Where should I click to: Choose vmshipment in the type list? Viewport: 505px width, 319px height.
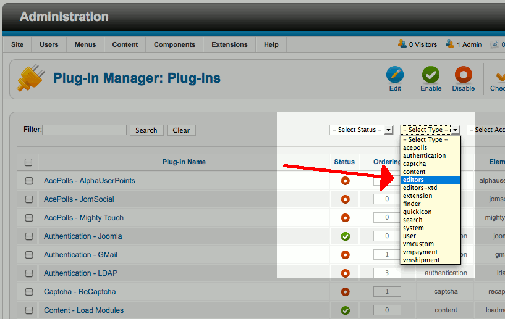click(x=431, y=260)
